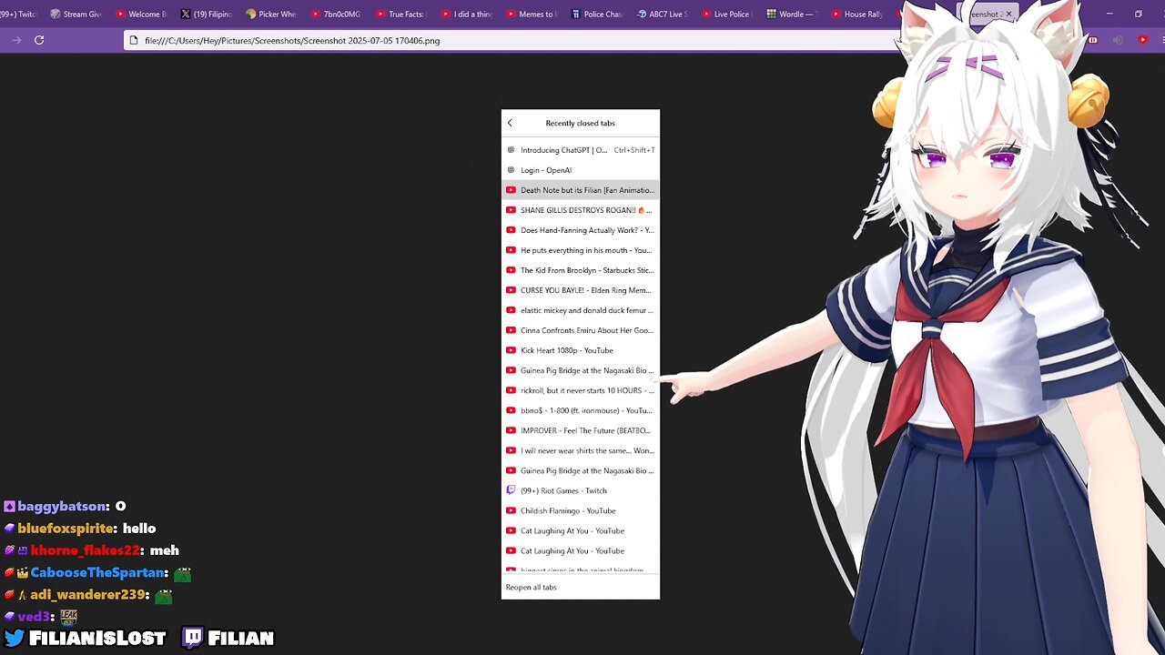Click YouTube icon beside Kick Heart 1080p

[511, 350]
